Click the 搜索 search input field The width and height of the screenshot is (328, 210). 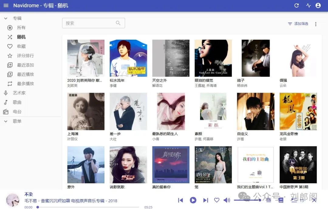90,23
